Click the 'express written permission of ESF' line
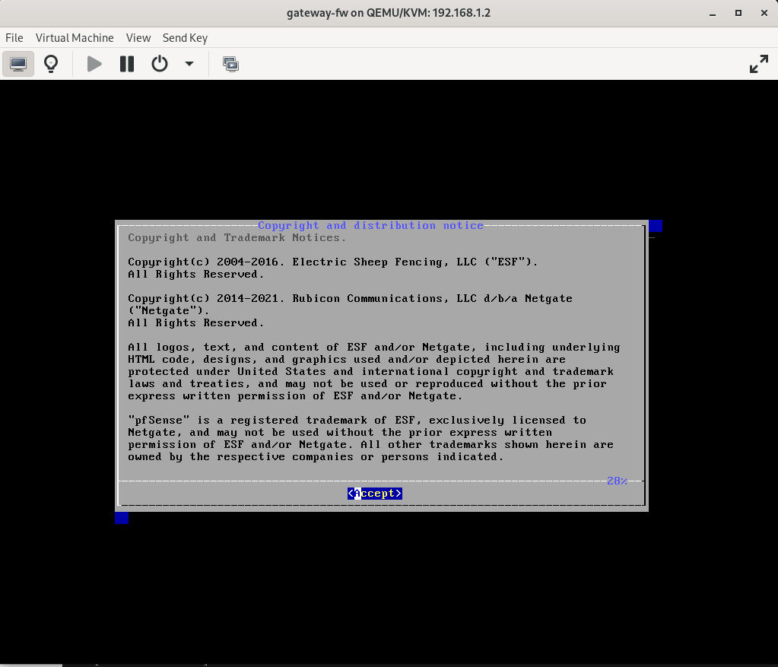The height and width of the screenshot is (667, 778). [x=295, y=396]
